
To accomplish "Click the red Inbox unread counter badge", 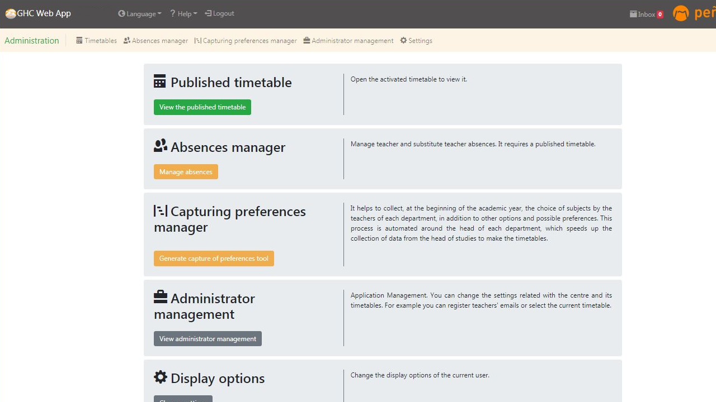I will pos(660,15).
